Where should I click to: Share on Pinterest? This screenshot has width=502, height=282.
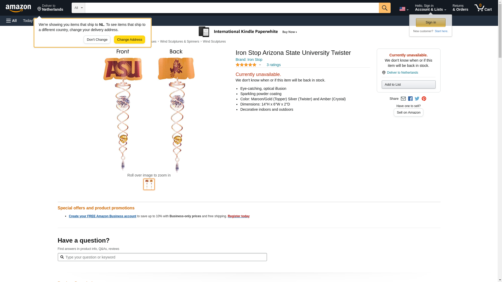[x=424, y=99]
